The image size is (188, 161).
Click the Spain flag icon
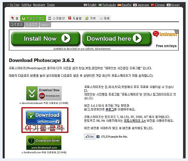click(119, 5)
